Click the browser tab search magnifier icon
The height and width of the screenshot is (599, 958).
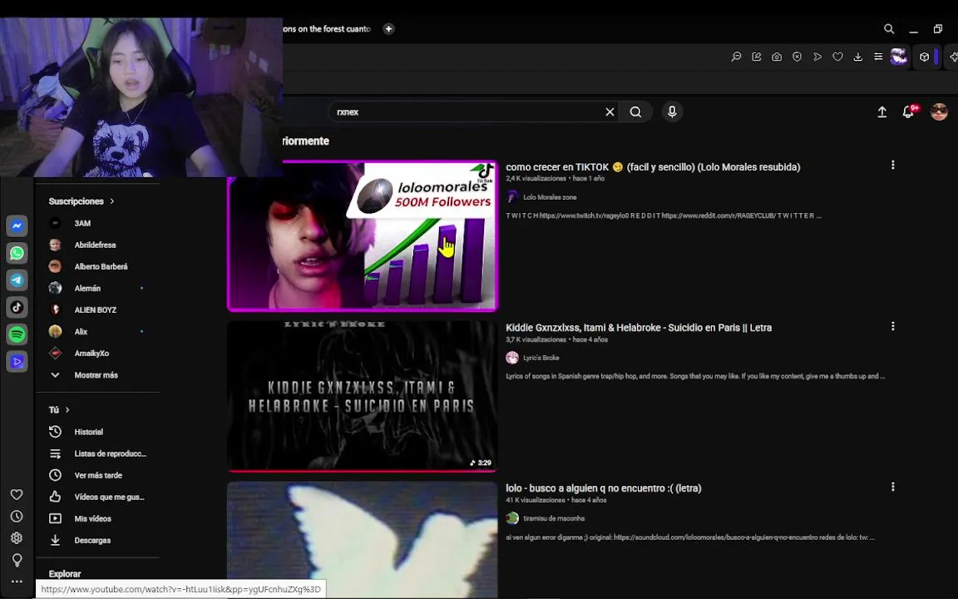click(x=889, y=29)
